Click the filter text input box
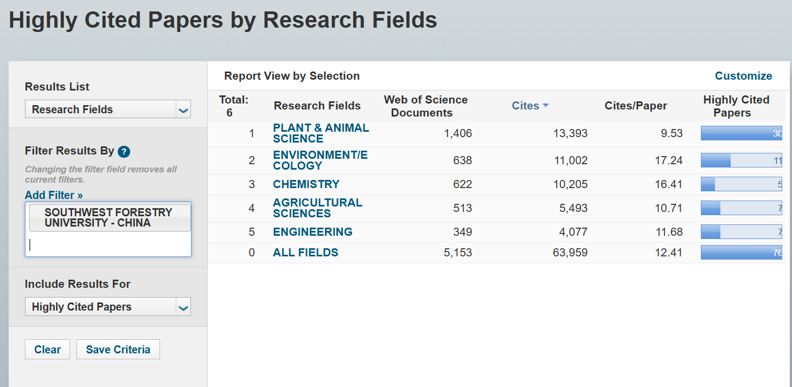The height and width of the screenshot is (387, 792). (x=108, y=245)
